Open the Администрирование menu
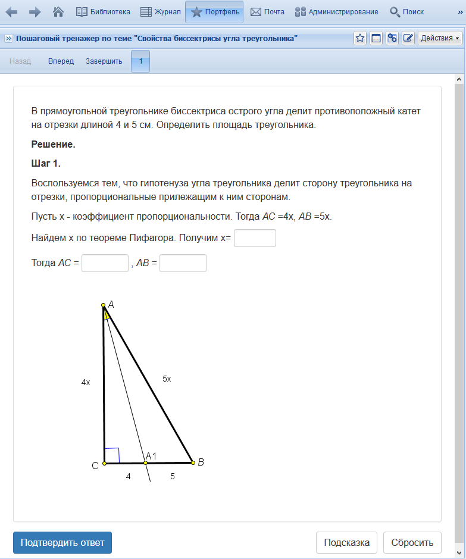Image resolution: width=466 pixels, height=559 pixels. tap(336, 12)
